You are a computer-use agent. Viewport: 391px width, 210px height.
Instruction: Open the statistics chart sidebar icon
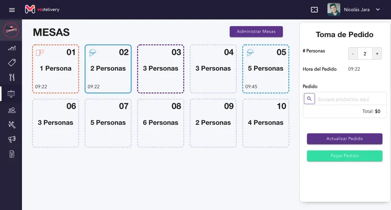[x=12, y=48]
